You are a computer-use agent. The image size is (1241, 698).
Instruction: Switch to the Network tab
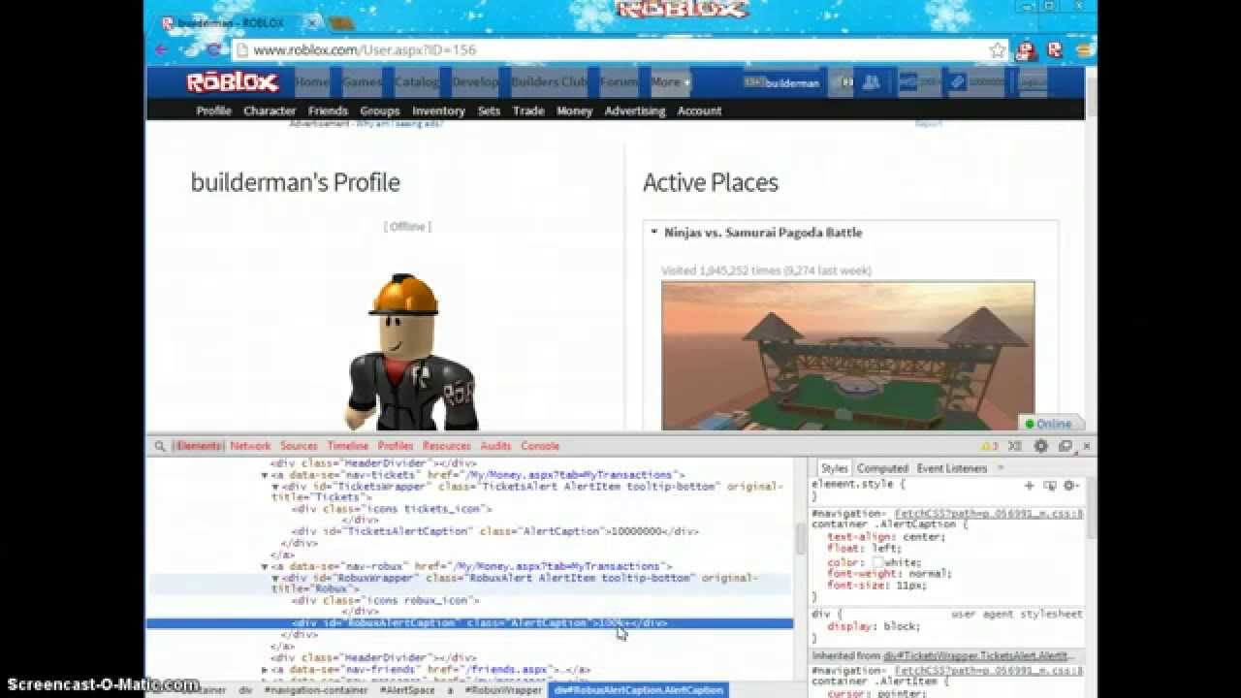tap(250, 446)
